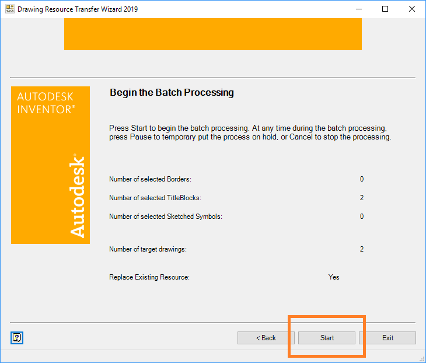Maximize the wizard window

point(385,9)
